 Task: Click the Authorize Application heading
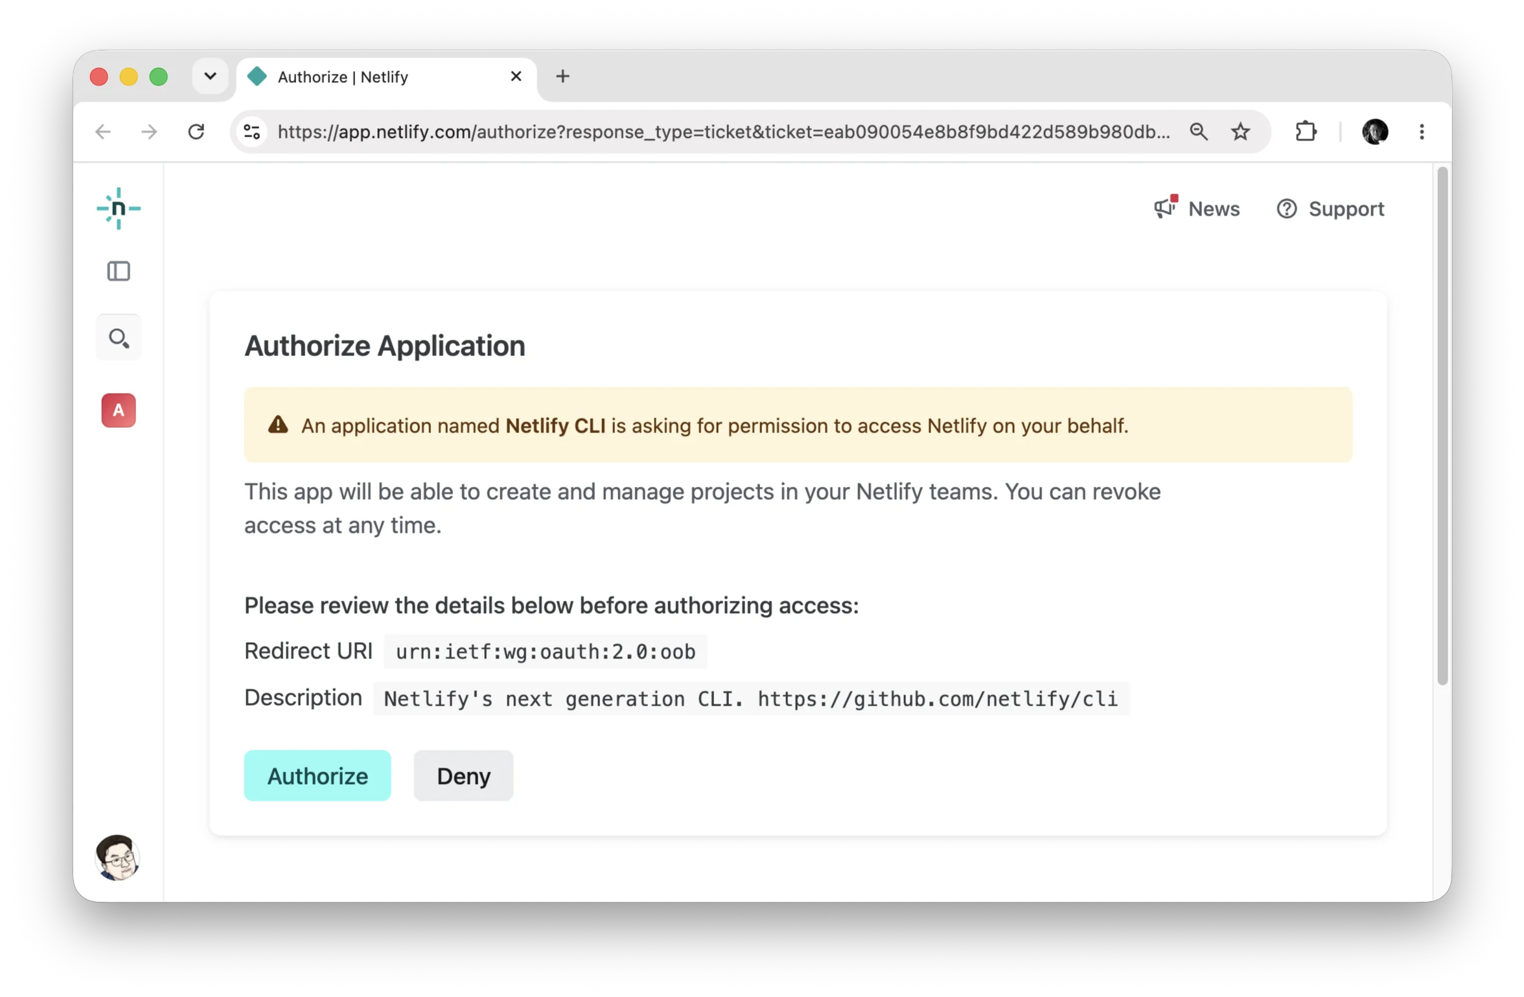point(385,346)
